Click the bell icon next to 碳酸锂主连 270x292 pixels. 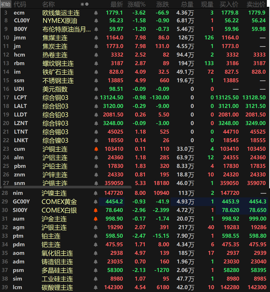click(95, 287)
